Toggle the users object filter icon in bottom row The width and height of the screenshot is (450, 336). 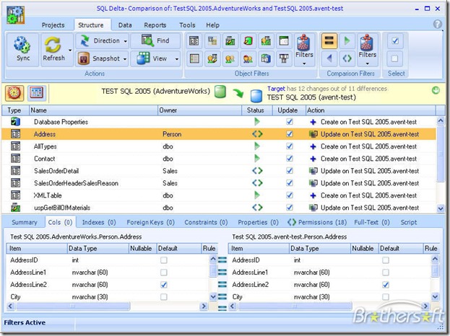point(230,58)
